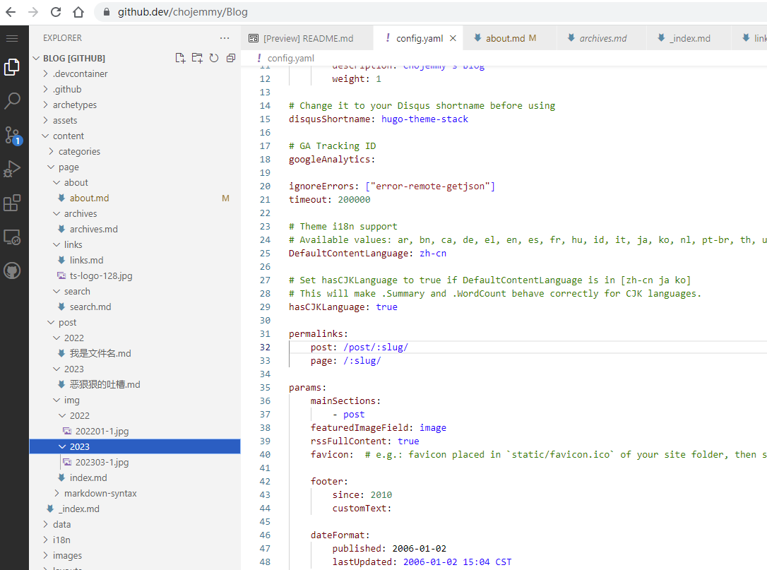Screen dimensions: 767x570
Task: Collapse all folders in Explorer
Action: point(231,58)
